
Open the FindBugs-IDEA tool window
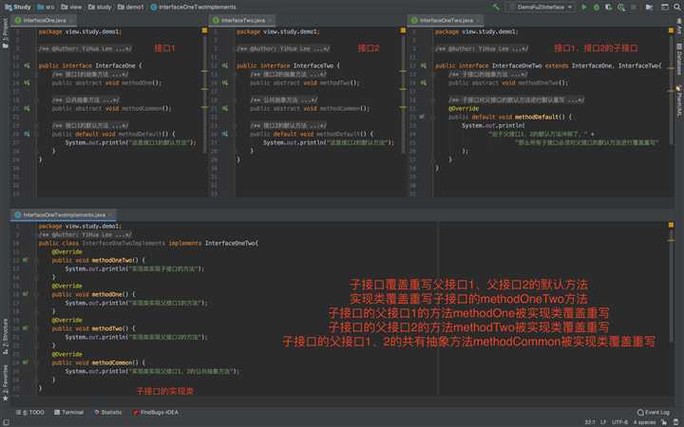click(156, 412)
